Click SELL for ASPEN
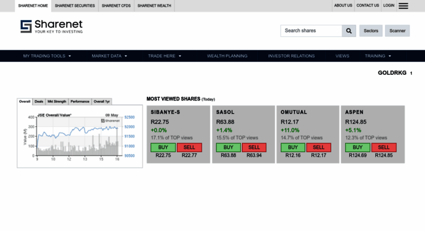This screenshot has height=231, width=425. pos(383,147)
